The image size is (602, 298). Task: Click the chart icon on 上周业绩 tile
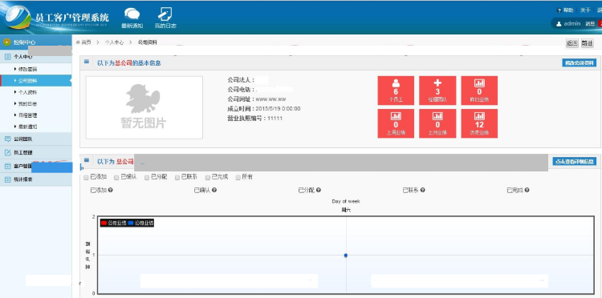396,116
